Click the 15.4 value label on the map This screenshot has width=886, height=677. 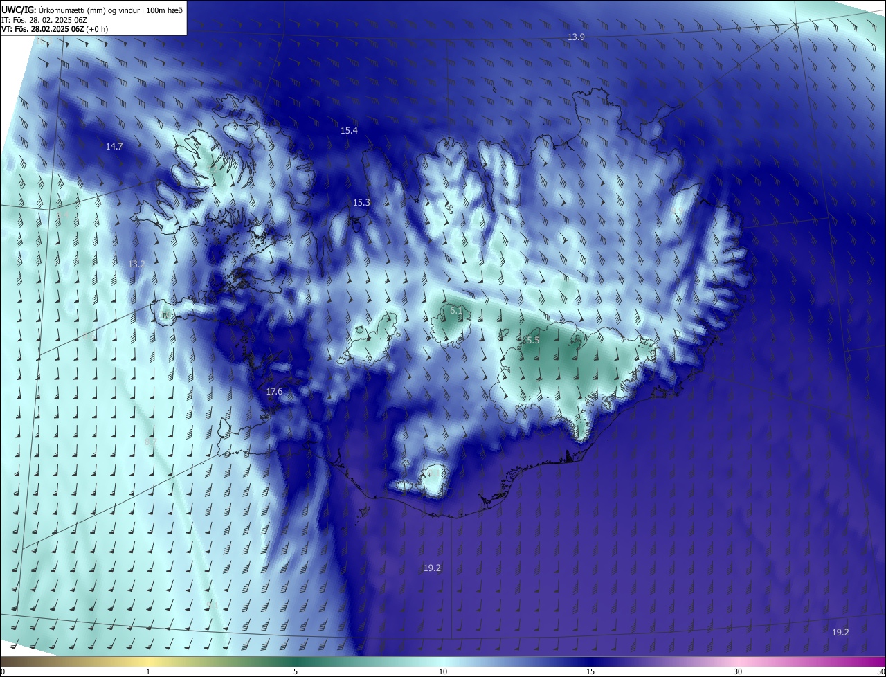tap(349, 130)
